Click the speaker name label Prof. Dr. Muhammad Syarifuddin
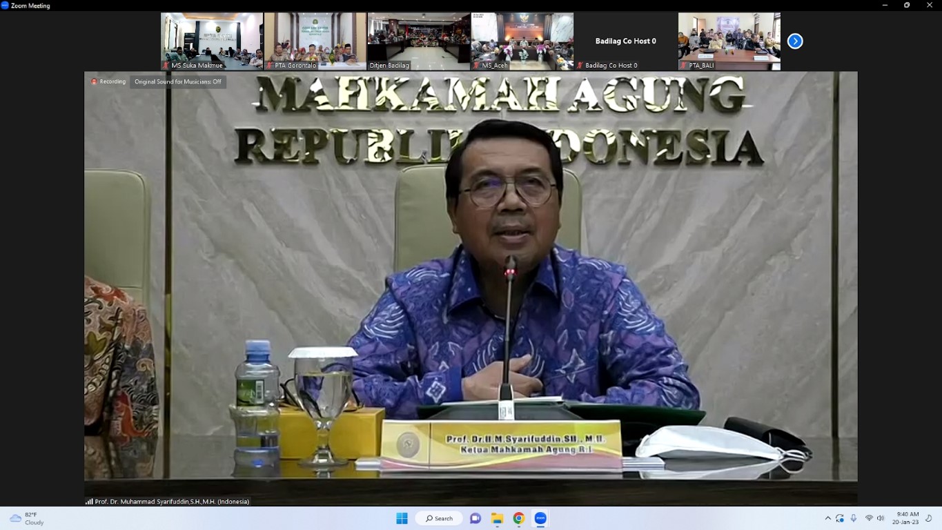The image size is (942, 530). point(172,502)
